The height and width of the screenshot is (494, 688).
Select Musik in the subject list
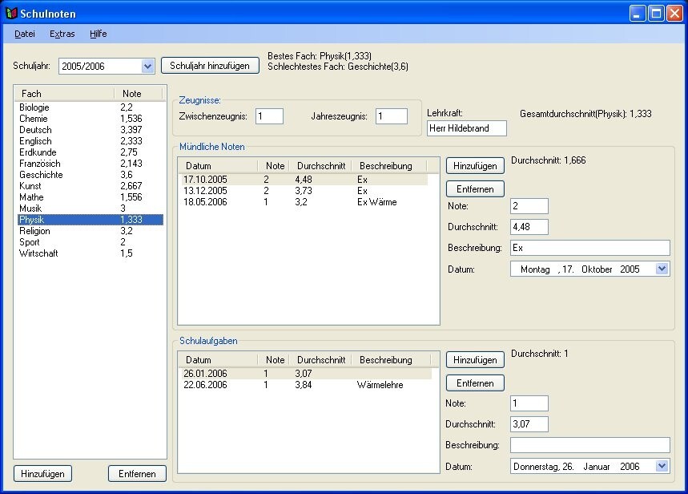(x=90, y=209)
